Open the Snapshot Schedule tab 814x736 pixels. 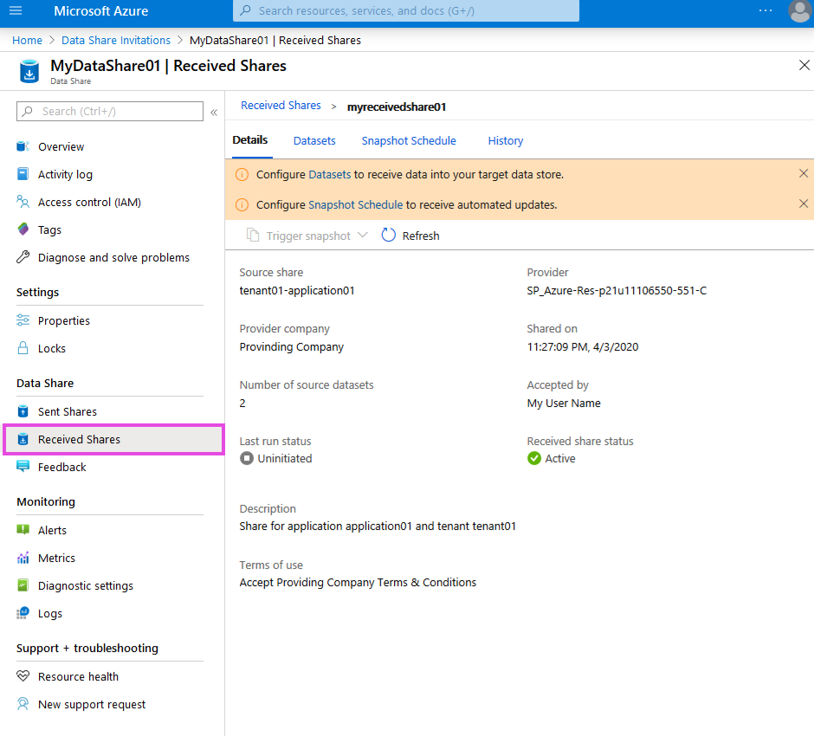[409, 140]
